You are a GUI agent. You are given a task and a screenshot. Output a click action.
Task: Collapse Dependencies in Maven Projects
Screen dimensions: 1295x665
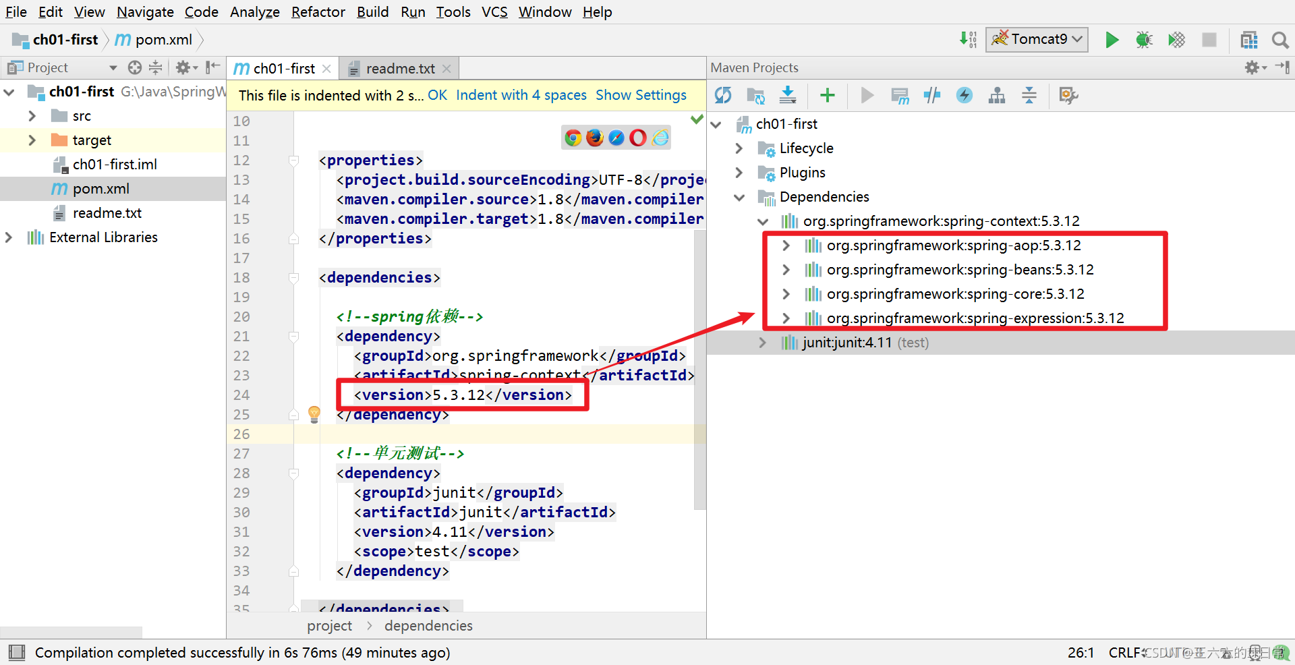tap(739, 197)
